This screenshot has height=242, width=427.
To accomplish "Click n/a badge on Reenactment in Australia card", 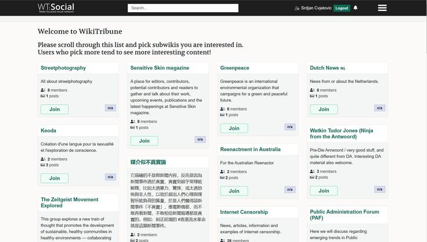I will (290, 189).
